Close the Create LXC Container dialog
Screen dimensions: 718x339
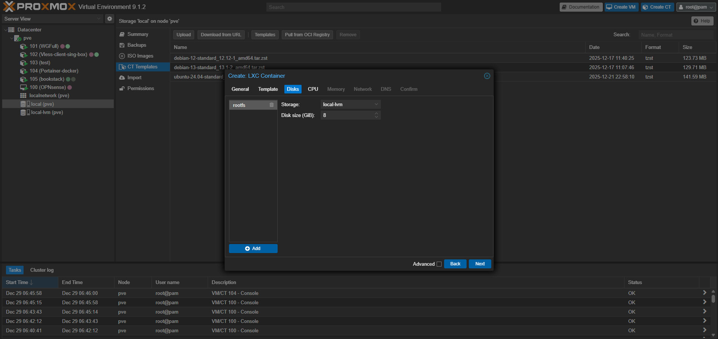click(487, 76)
